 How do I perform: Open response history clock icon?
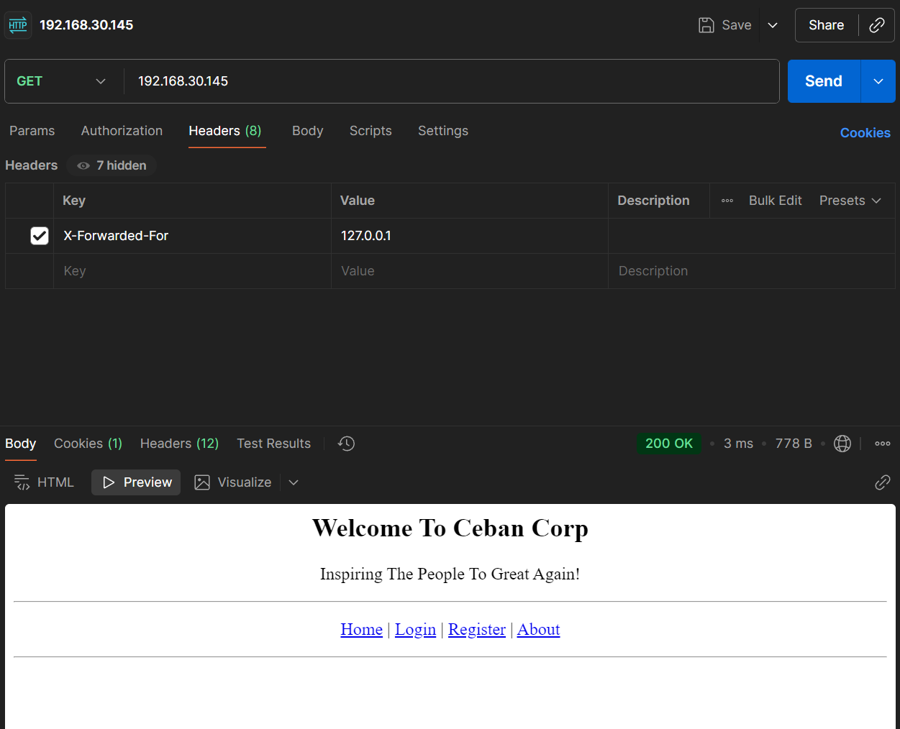tap(346, 444)
